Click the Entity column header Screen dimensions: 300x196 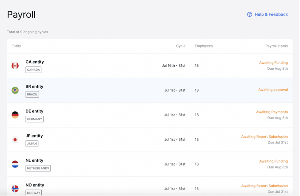16,46
